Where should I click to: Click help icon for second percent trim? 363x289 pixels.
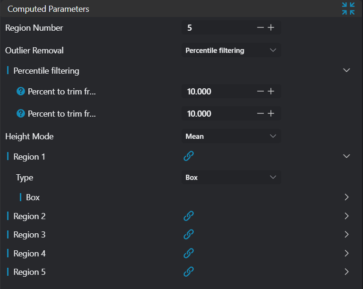[20, 113]
